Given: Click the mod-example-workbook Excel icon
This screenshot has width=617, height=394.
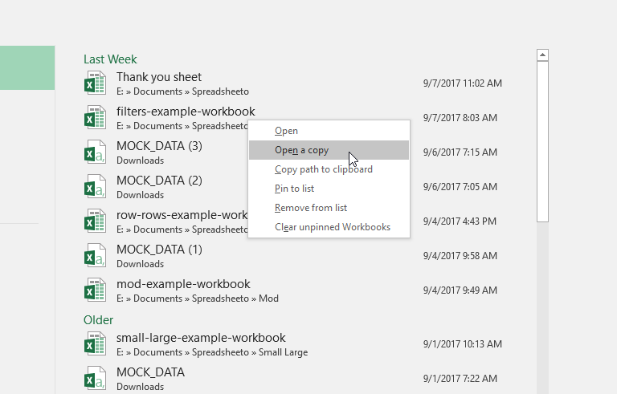Looking at the screenshot, I should (x=95, y=290).
